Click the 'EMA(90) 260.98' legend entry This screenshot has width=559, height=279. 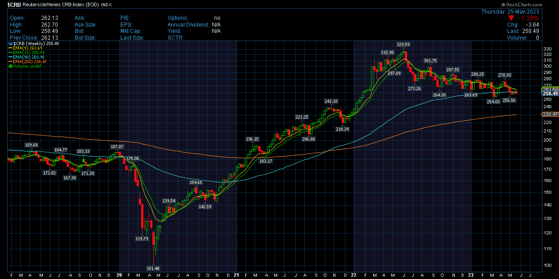[27, 57]
